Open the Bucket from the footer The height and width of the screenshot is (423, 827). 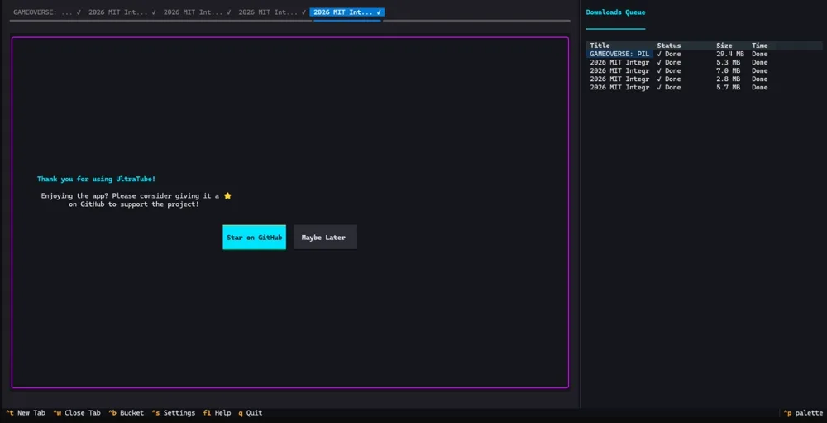[x=126, y=413]
